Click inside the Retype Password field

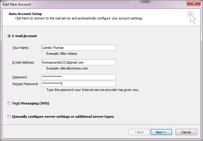pos(78,84)
